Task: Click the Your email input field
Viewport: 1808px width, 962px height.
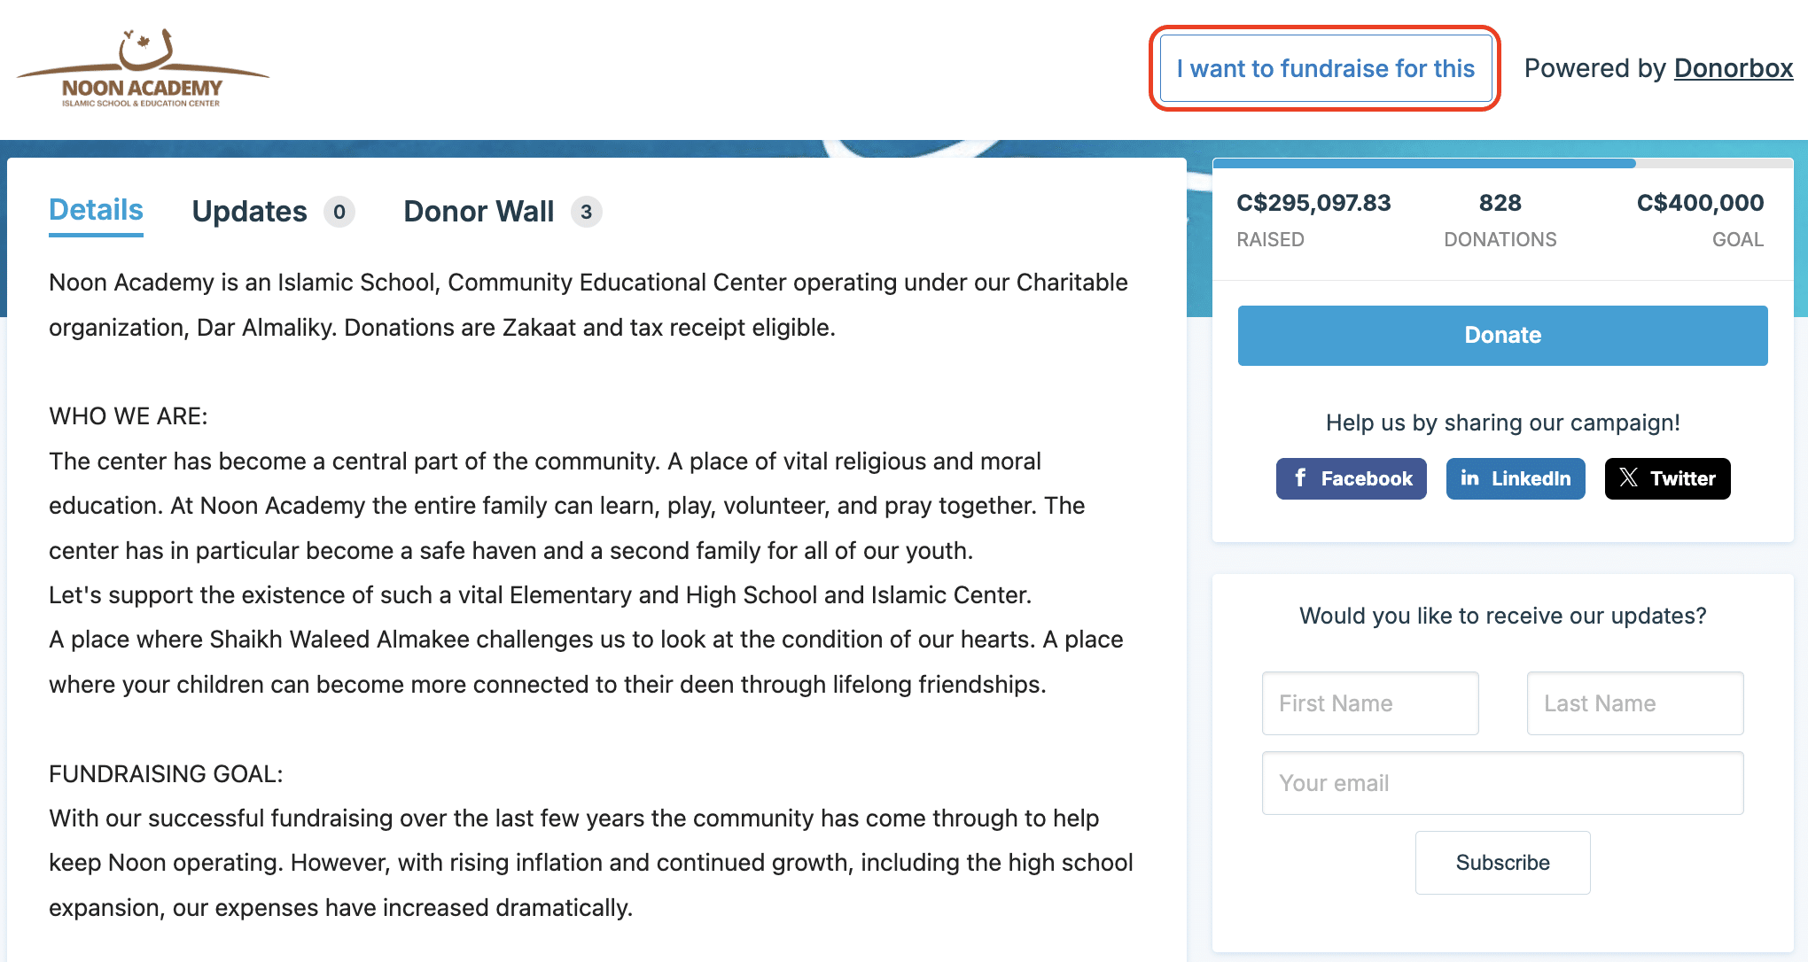Action: click(x=1502, y=783)
